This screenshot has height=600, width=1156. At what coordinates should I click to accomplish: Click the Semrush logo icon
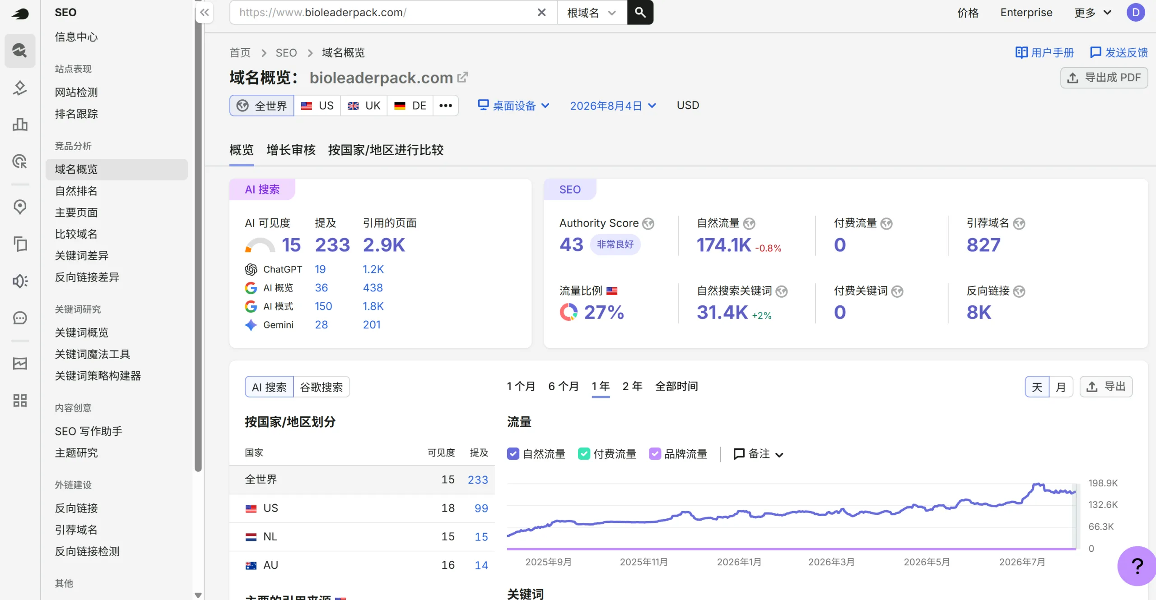(20, 14)
